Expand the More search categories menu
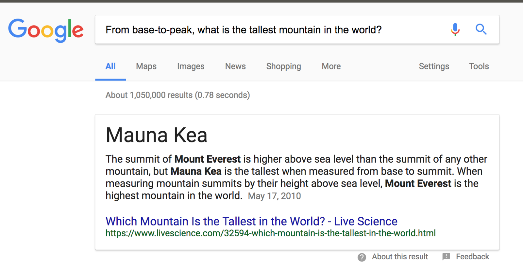This screenshot has height=274, width=523. (x=331, y=66)
